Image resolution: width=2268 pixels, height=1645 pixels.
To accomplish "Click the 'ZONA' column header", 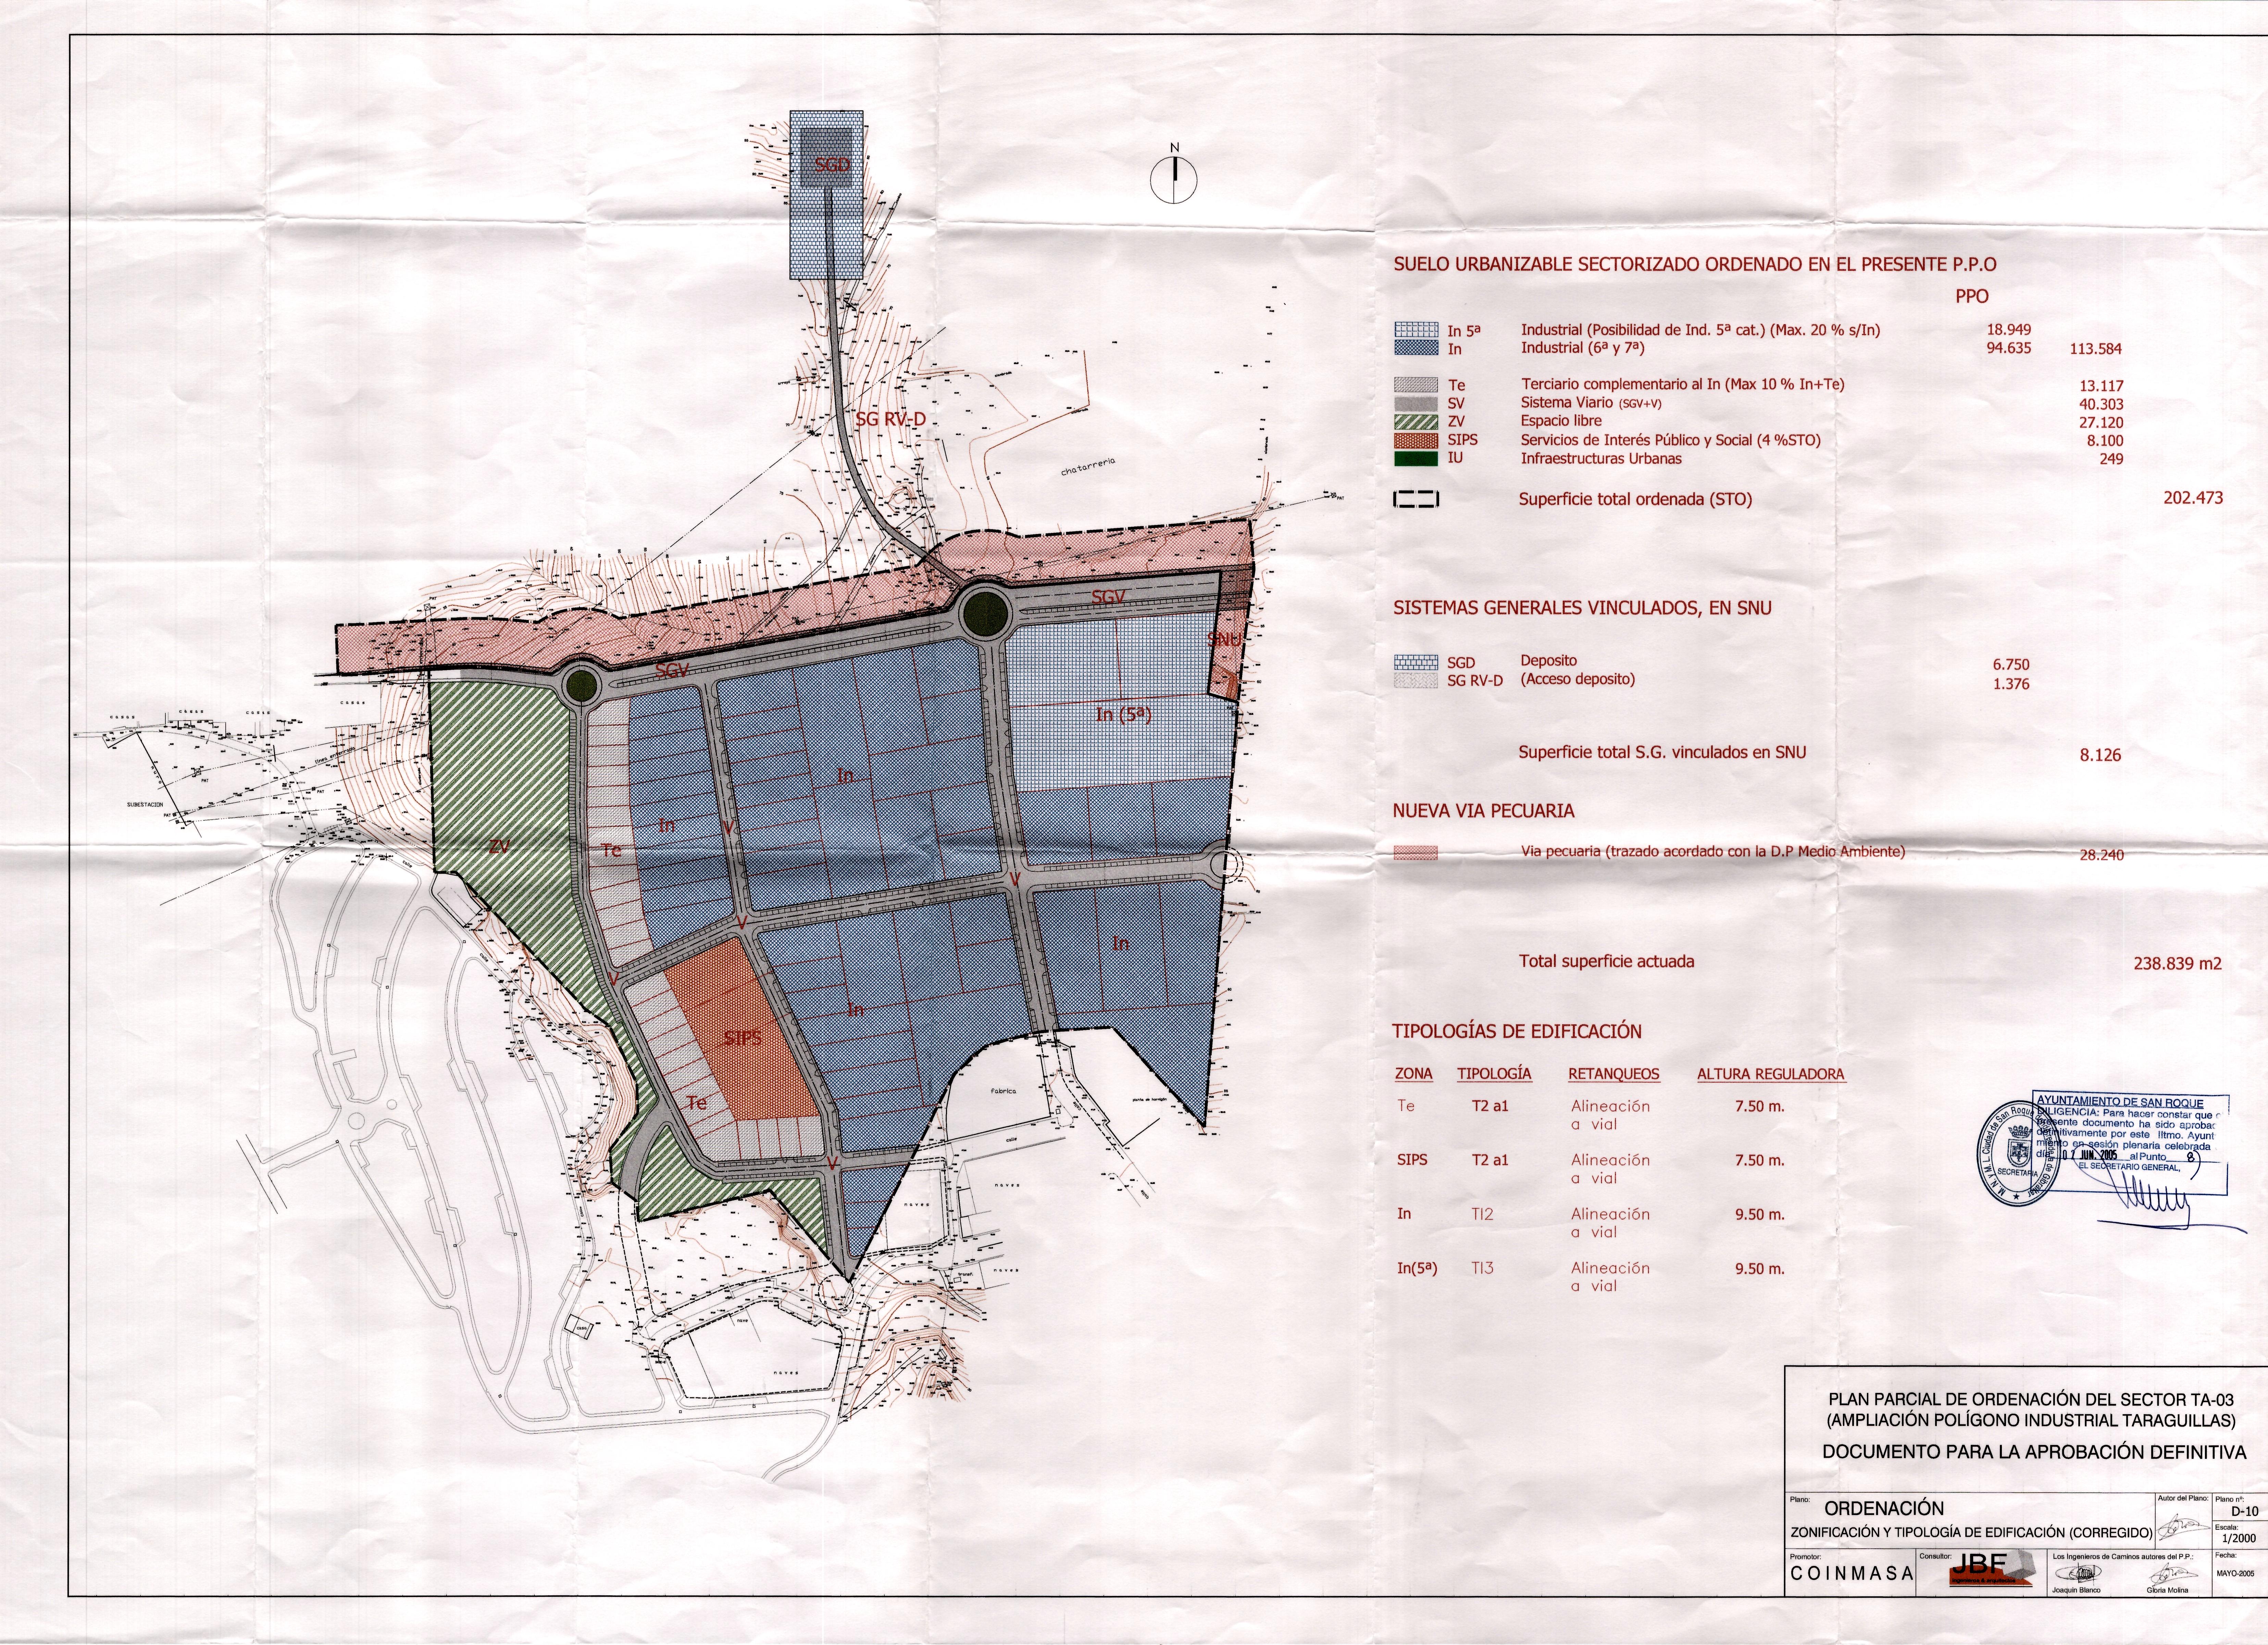I will [1414, 1074].
